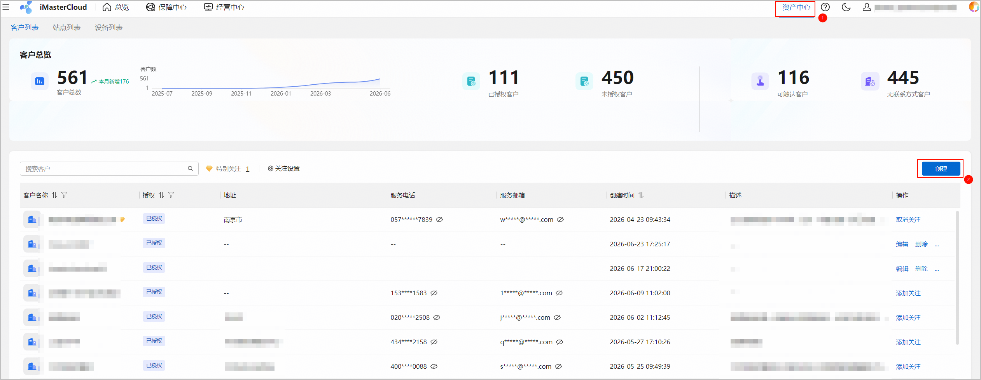Click the total customers 561 icon

[x=39, y=81]
